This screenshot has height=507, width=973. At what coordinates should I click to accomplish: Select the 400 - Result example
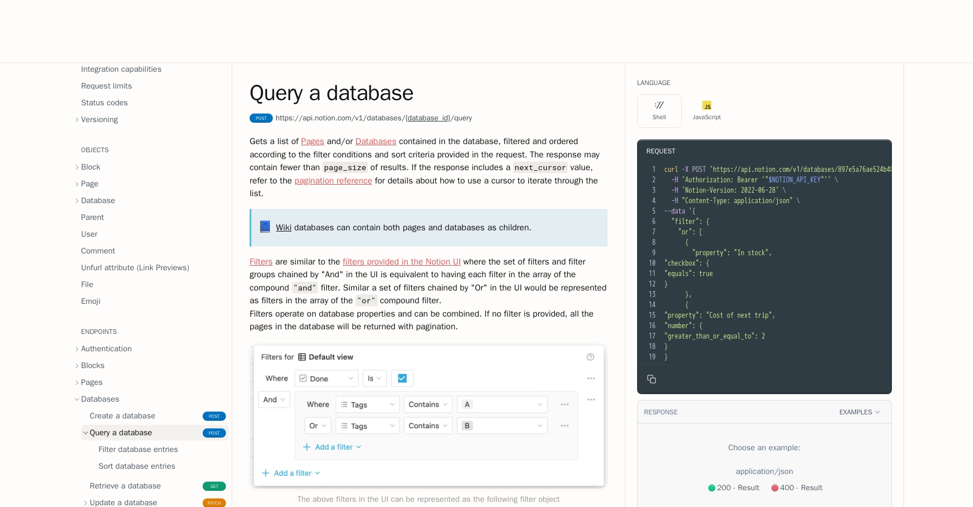(797, 488)
